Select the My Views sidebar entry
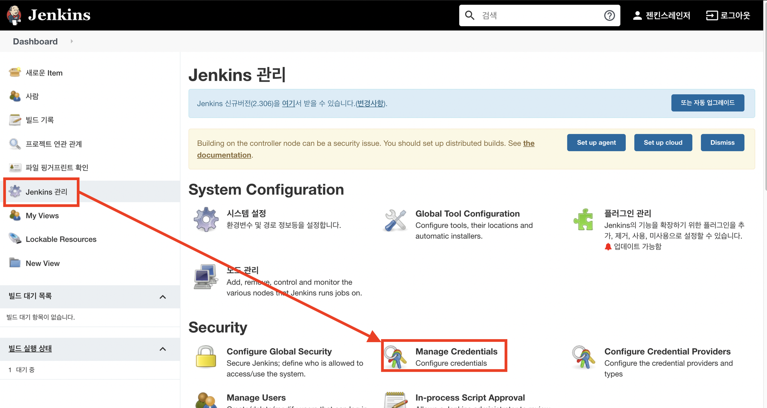 pyautogui.click(x=42, y=216)
